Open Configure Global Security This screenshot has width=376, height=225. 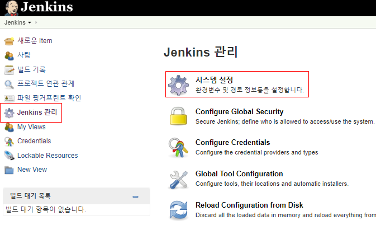tap(239, 111)
